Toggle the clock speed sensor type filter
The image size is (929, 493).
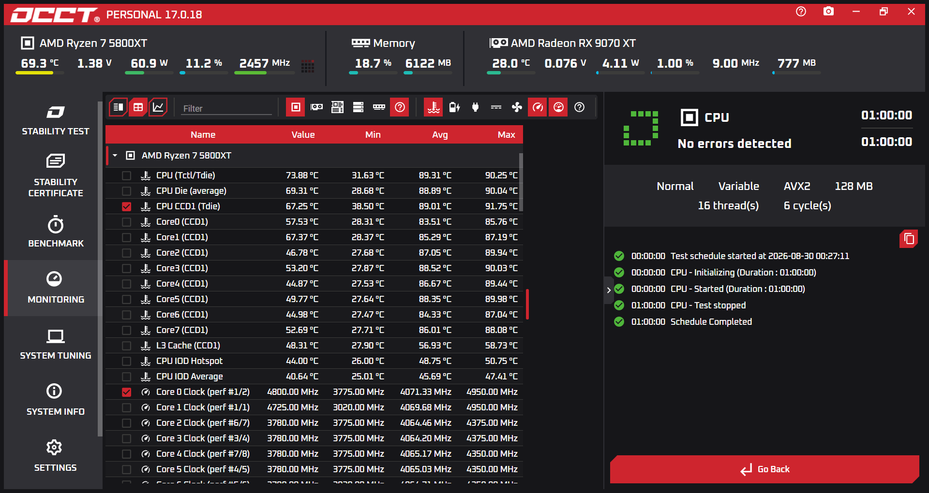click(x=538, y=107)
